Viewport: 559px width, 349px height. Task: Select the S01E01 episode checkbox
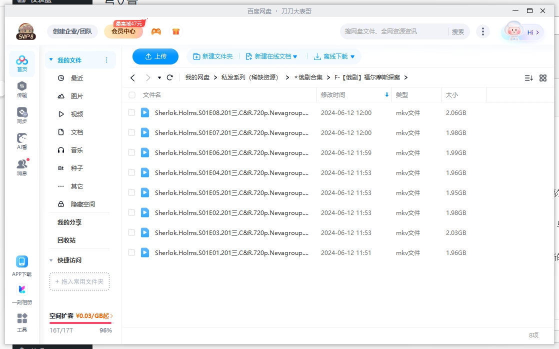click(131, 252)
